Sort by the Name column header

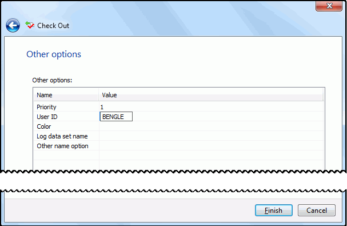coord(66,95)
